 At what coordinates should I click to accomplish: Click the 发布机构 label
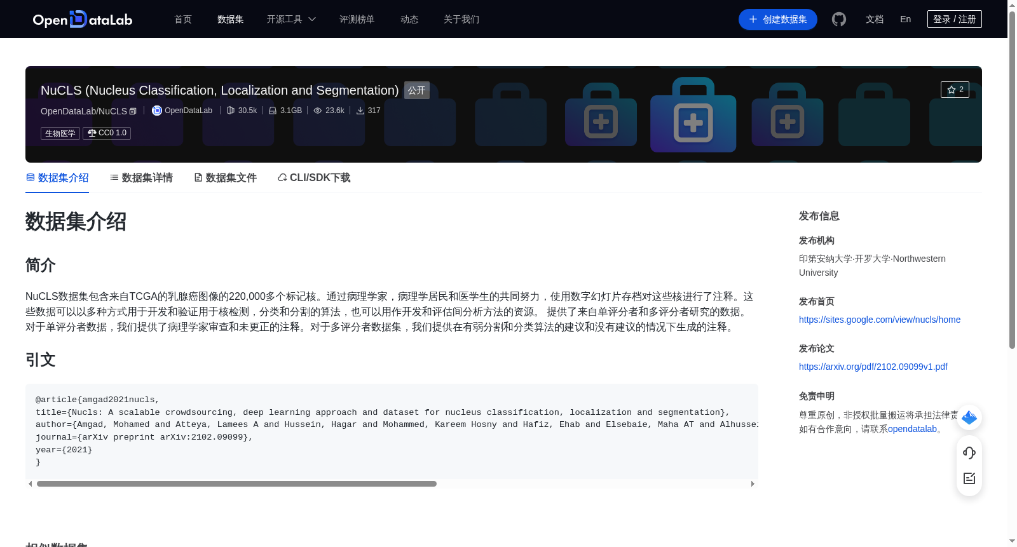[816, 240]
